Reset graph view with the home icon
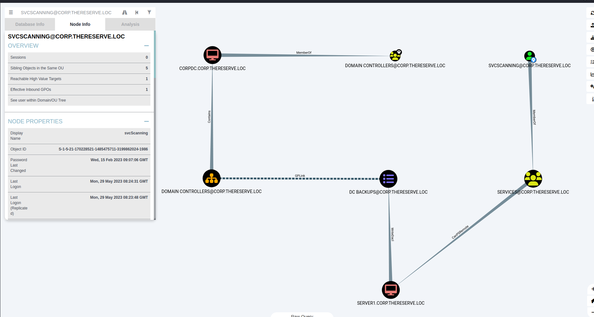The width and height of the screenshot is (594, 317). click(x=592, y=301)
